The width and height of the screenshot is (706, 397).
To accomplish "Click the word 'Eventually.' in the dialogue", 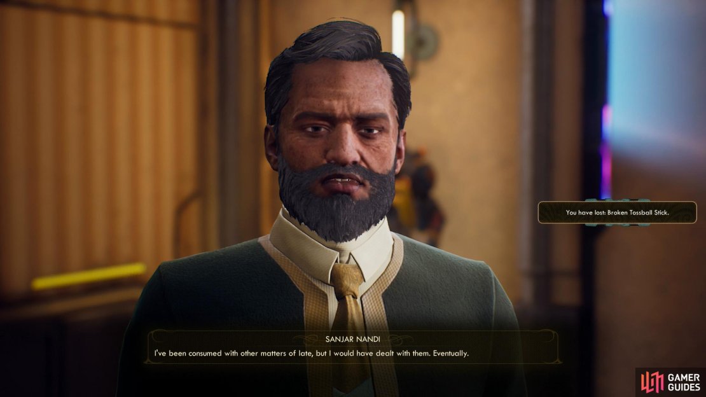I will coord(451,353).
